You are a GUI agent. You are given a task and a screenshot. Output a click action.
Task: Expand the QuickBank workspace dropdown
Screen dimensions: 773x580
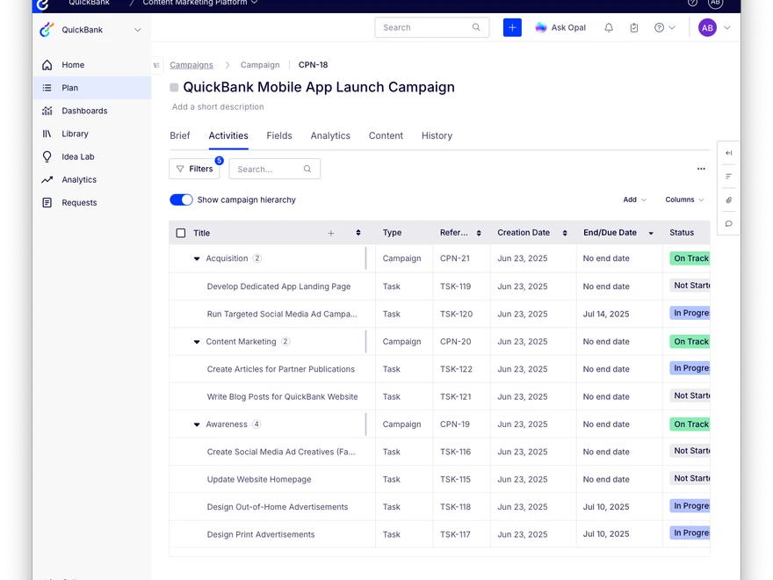click(x=138, y=30)
